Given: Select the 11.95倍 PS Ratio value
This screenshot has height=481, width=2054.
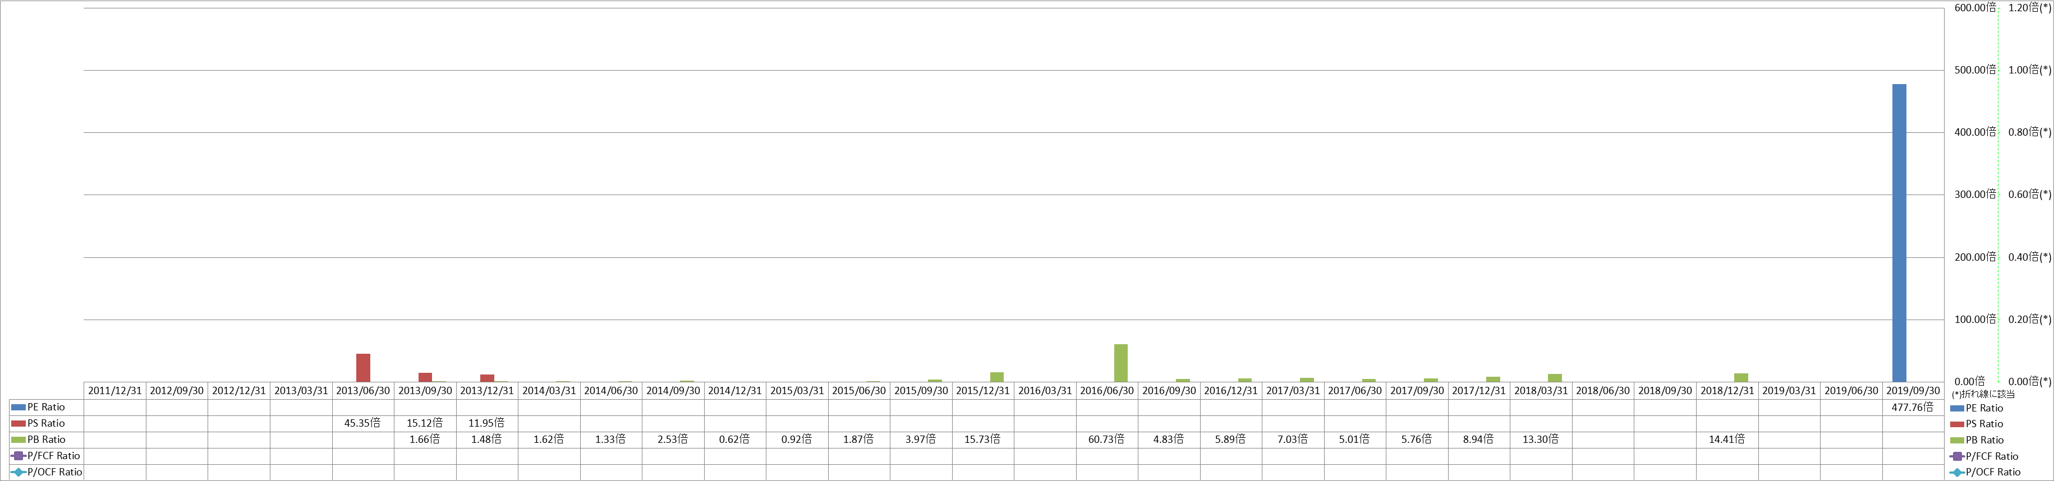Looking at the screenshot, I should (486, 423).
